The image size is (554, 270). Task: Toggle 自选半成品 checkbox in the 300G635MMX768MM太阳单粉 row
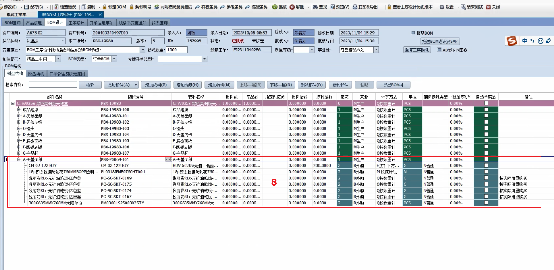point(486,203)
